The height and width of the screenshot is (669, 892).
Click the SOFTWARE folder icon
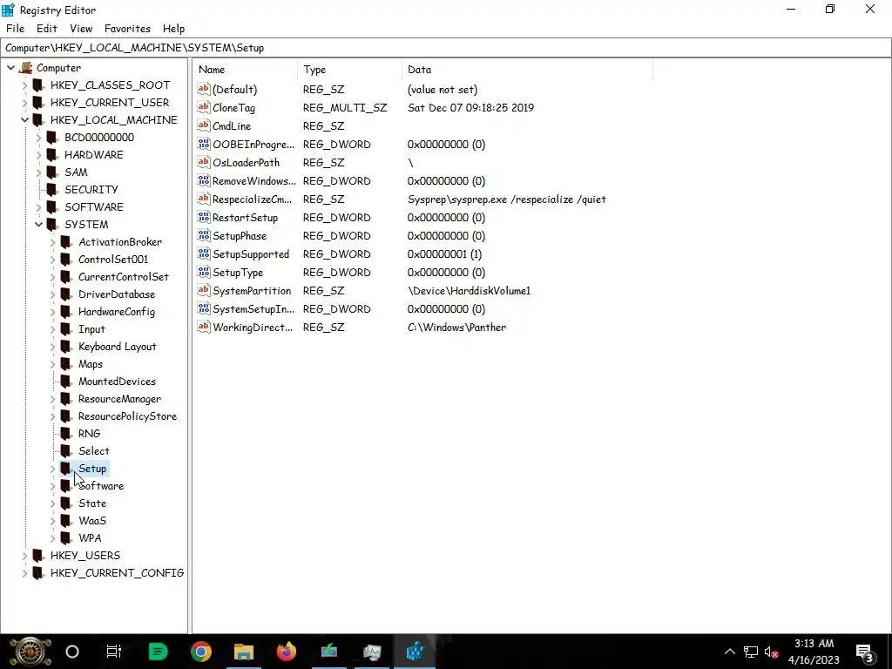(51, 207)
